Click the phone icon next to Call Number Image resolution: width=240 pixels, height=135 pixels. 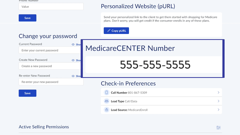106,93
